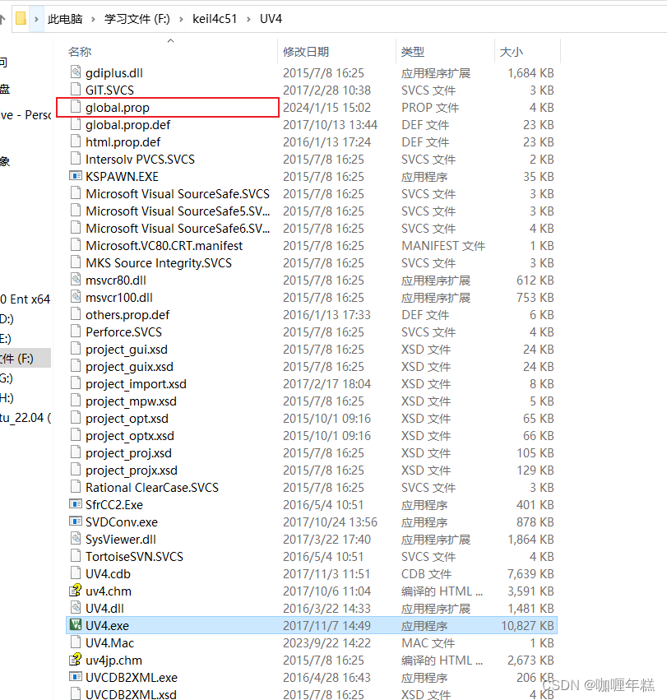Image resolution: width=667 pixels, height=700 pixels.
Task: Click the Perforce.SVCS file icon
Action: click(76, 331)
